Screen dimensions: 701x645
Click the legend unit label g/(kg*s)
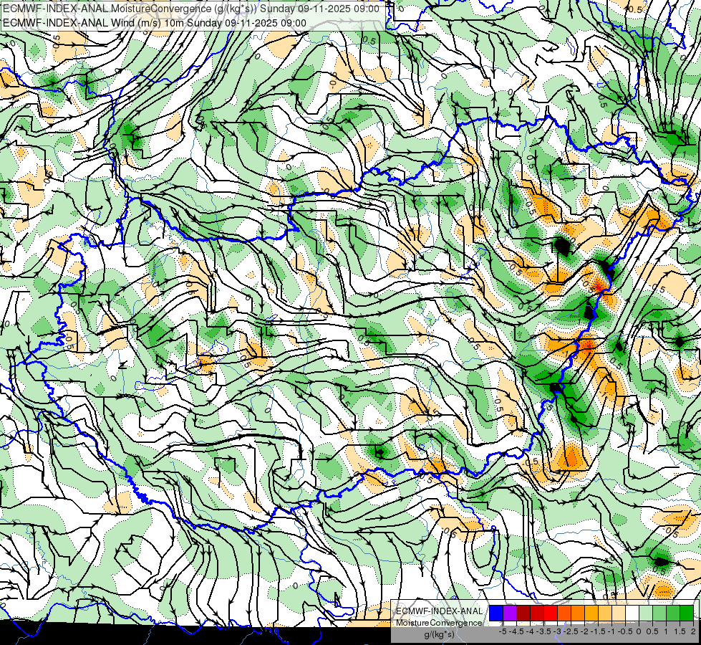click(439, 634)
